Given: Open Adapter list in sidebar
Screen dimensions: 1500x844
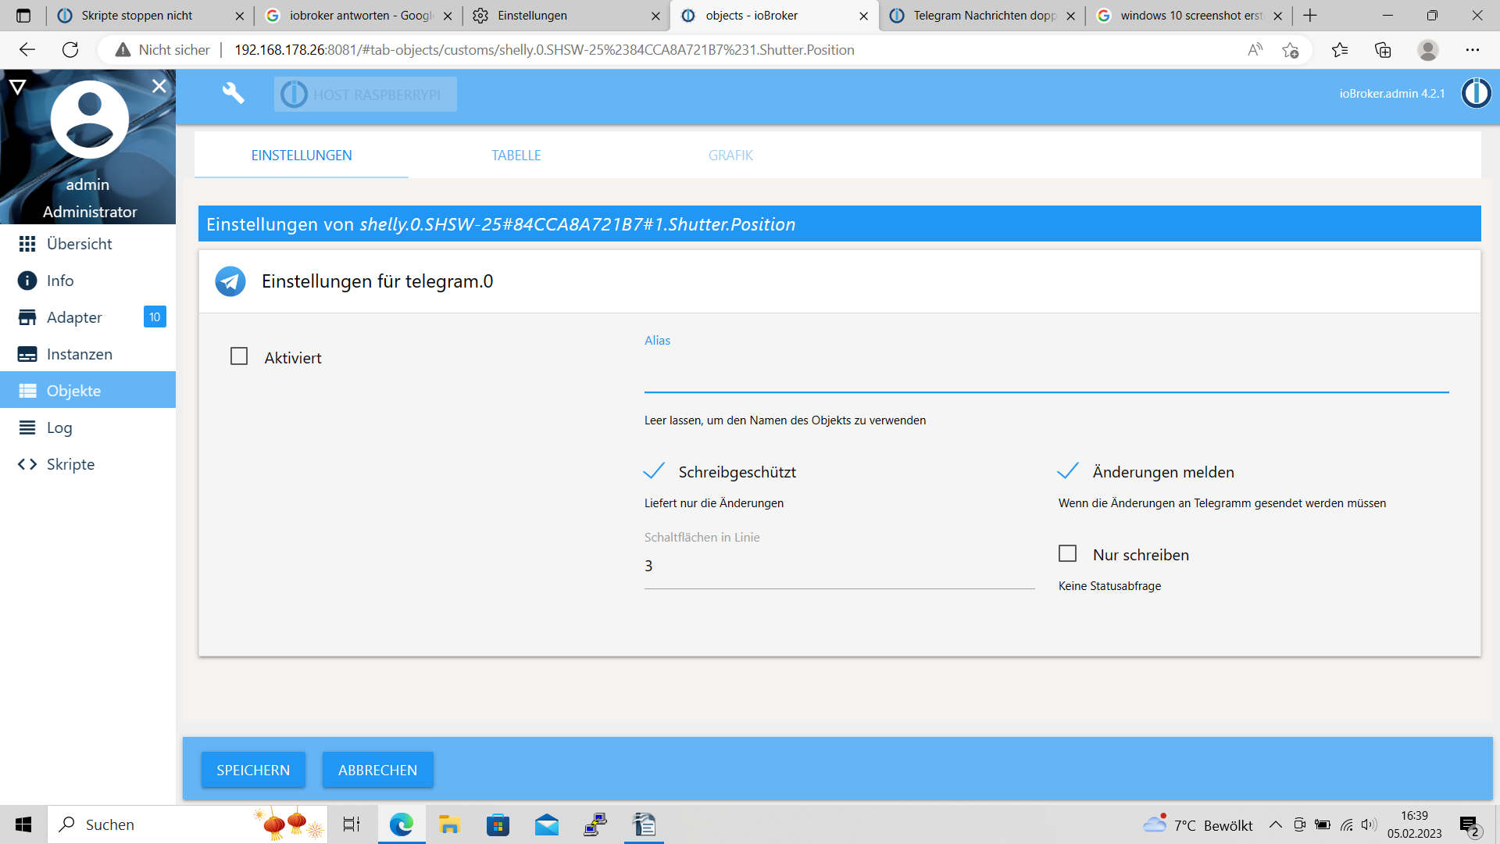Looking at the screenshot, I should click(74, 317).
